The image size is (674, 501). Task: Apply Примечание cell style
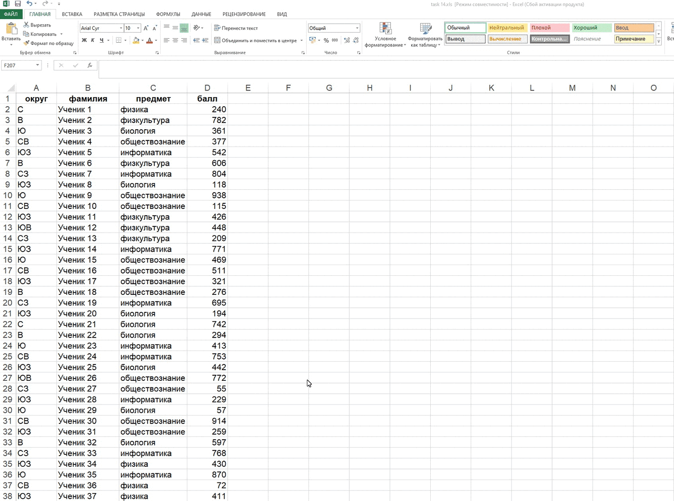(634, 39)
